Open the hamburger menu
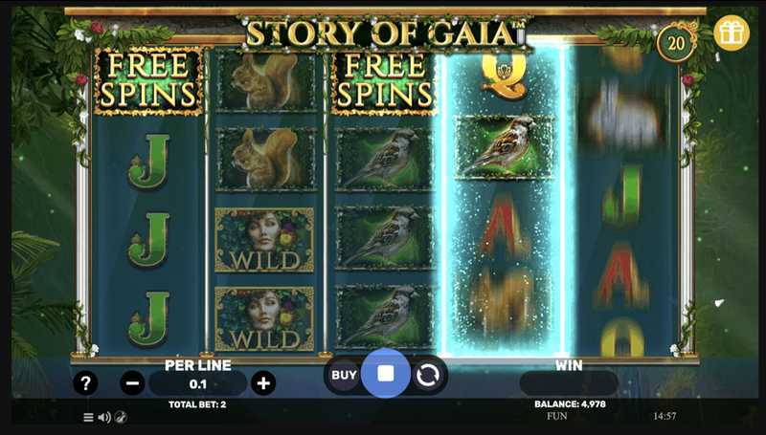 click(x=88, y=418)
